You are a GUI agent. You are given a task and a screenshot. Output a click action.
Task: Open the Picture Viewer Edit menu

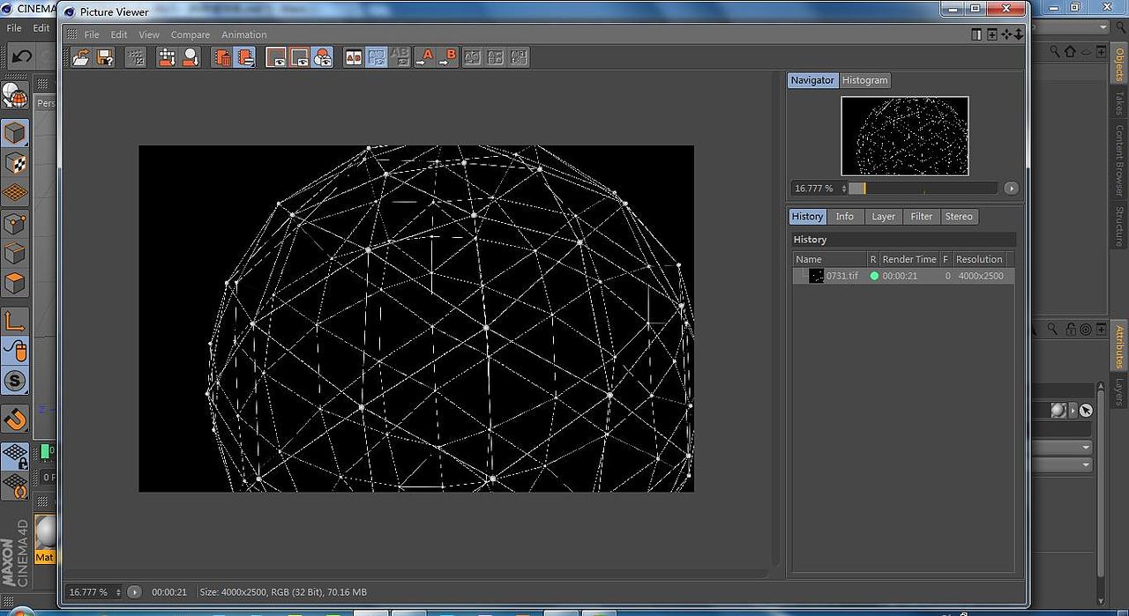[x=119, y=34]
